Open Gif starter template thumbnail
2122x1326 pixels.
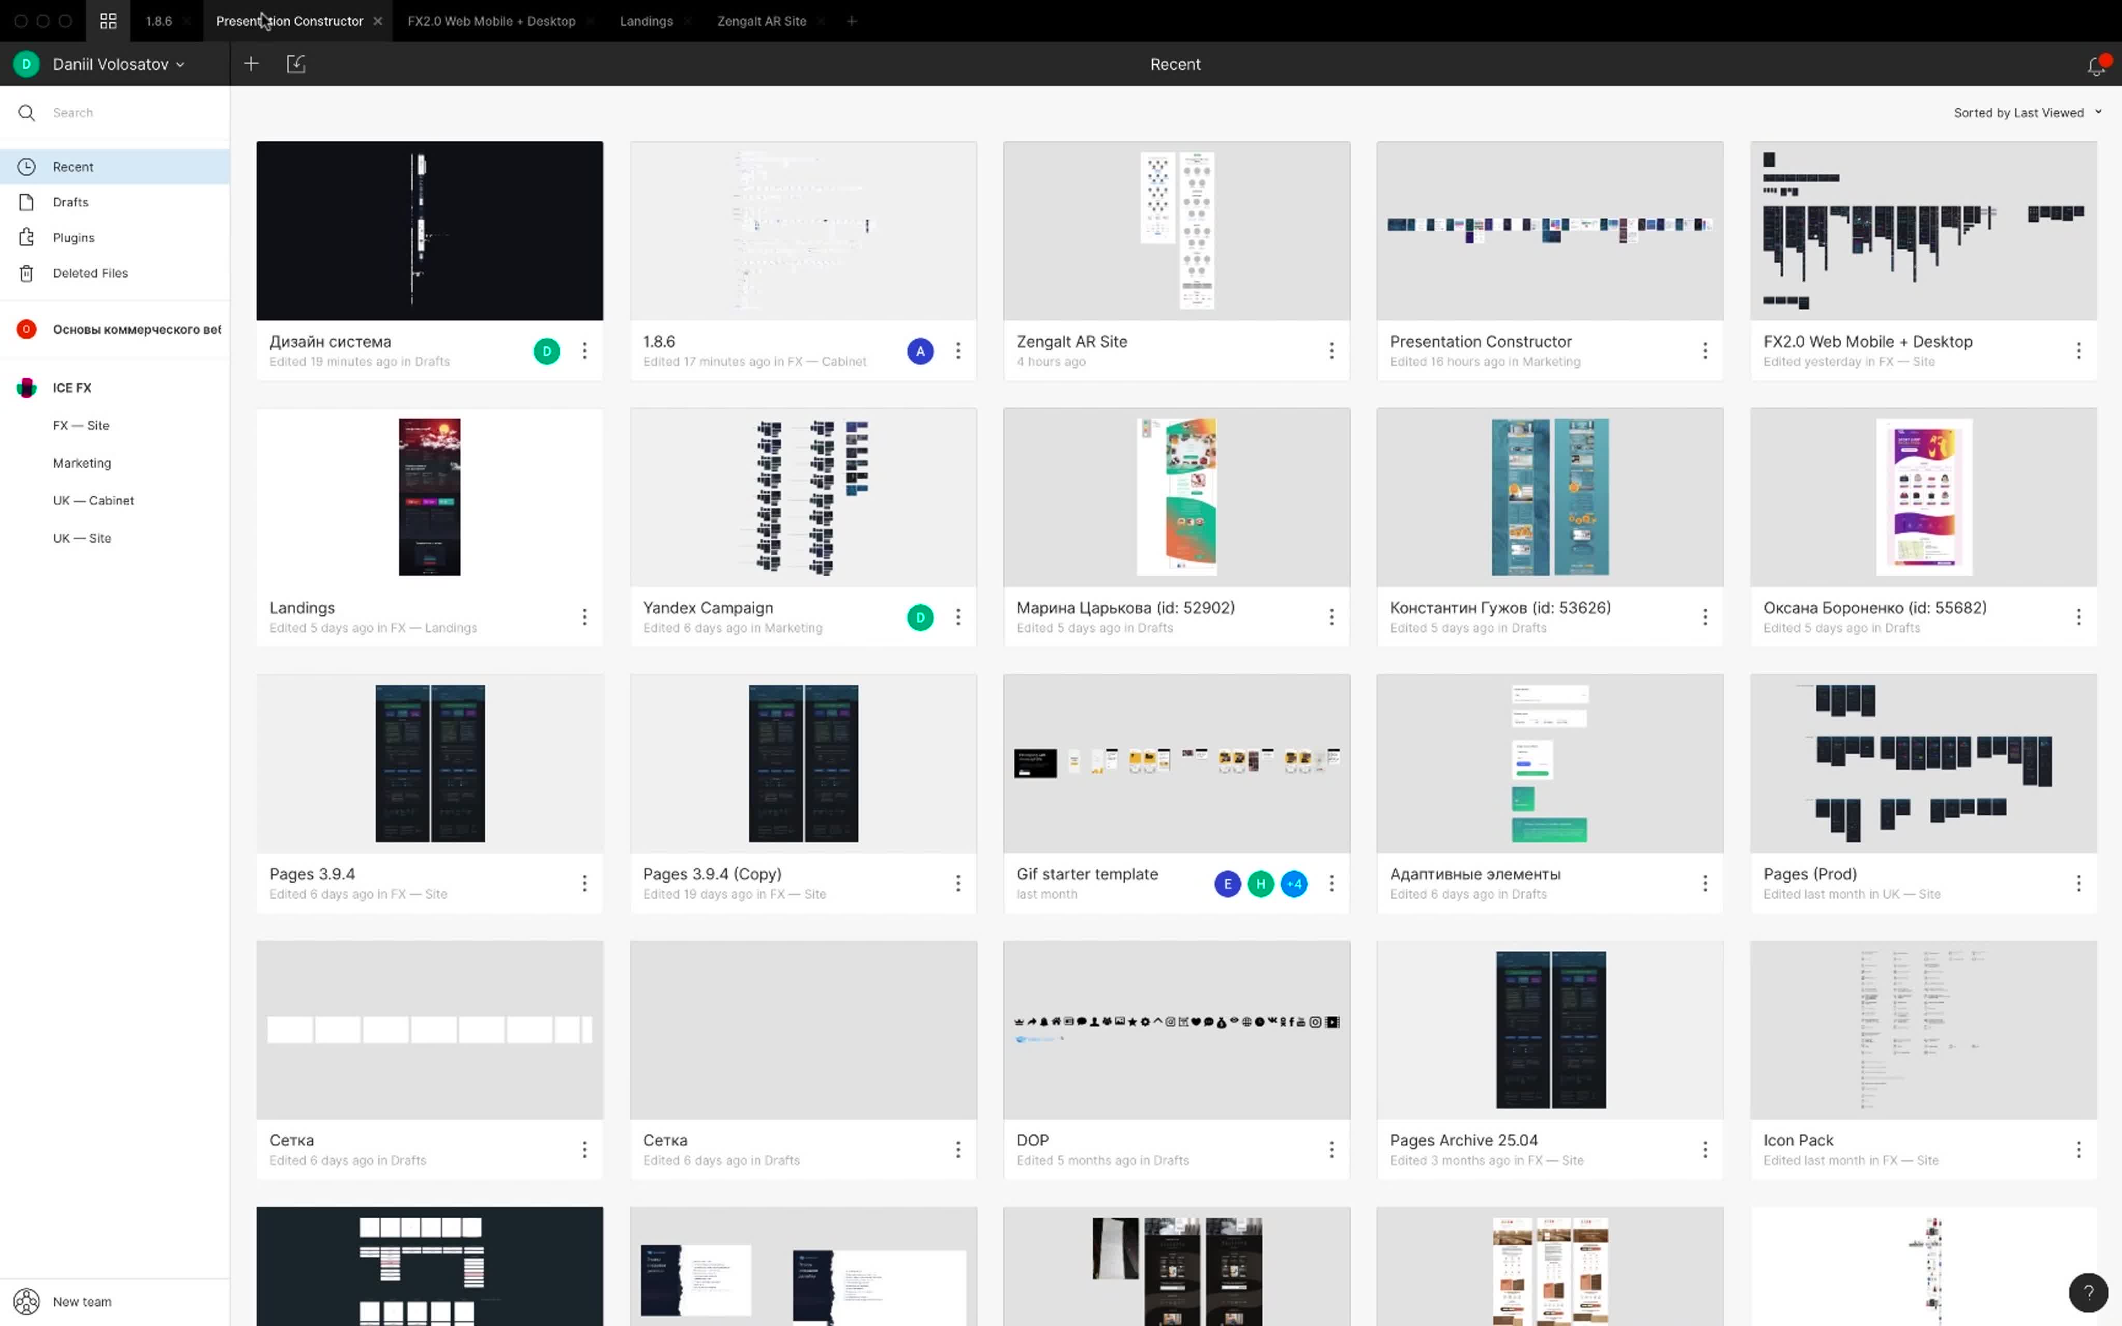pyautogui.click(x=1177, y=764)
